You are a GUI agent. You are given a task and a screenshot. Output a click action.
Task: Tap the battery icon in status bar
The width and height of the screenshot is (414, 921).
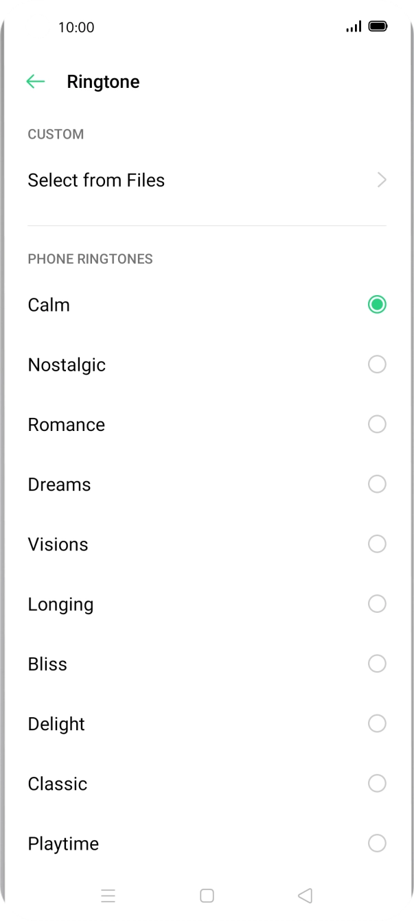pyautogui.click(x=377, y=27)
